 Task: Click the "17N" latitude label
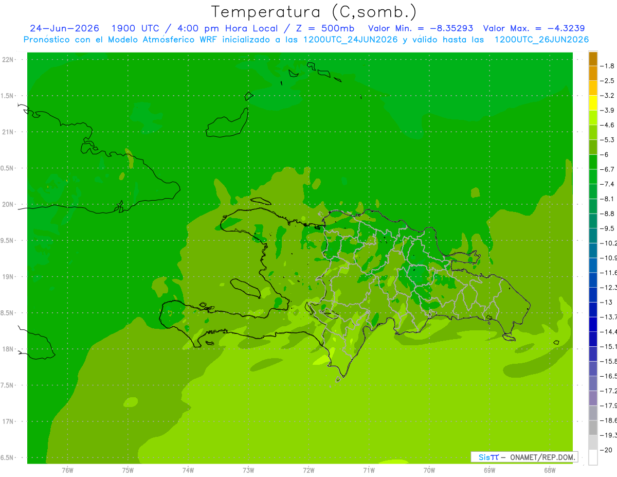[7, 422]
